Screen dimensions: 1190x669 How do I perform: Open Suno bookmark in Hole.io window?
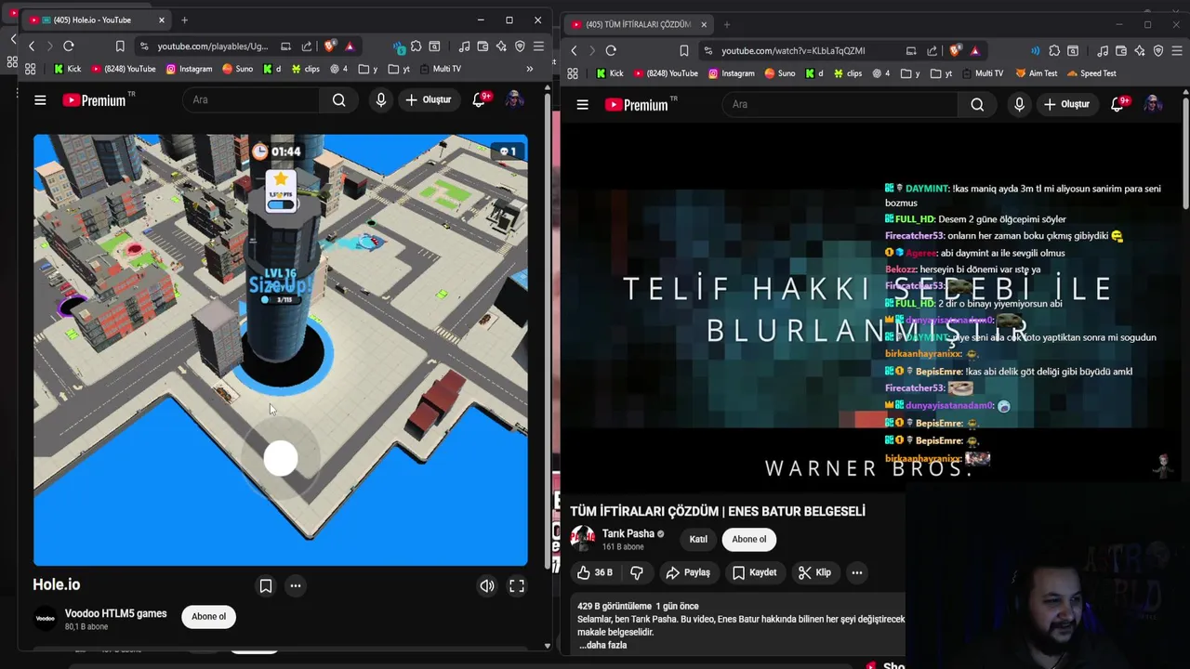pos(237,69)
